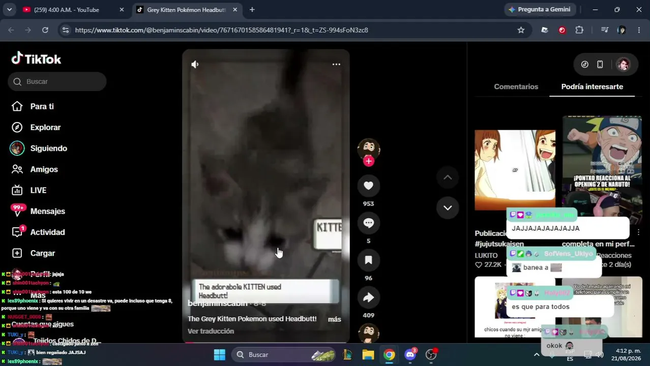This screenshot has width=650, height=366.
Task: Open the tab search dropdown
Action: [9, 10]
